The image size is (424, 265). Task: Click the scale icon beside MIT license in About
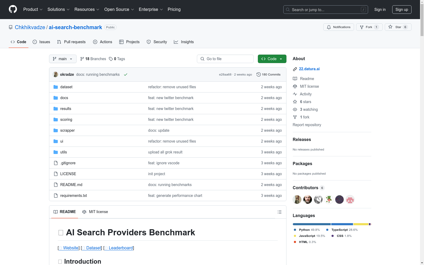click(x=295, y=86)
